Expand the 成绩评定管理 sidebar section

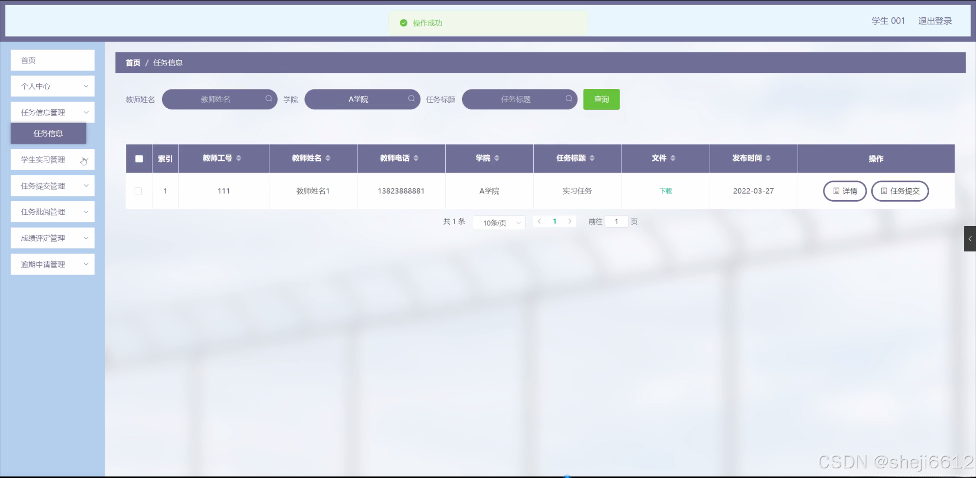pos(52,238)
